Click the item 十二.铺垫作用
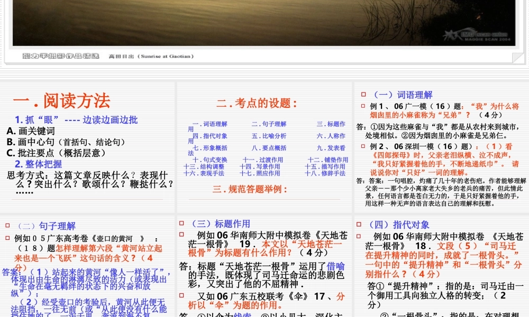This screenshot has height=317, width=529. click(x=328, y=160)
